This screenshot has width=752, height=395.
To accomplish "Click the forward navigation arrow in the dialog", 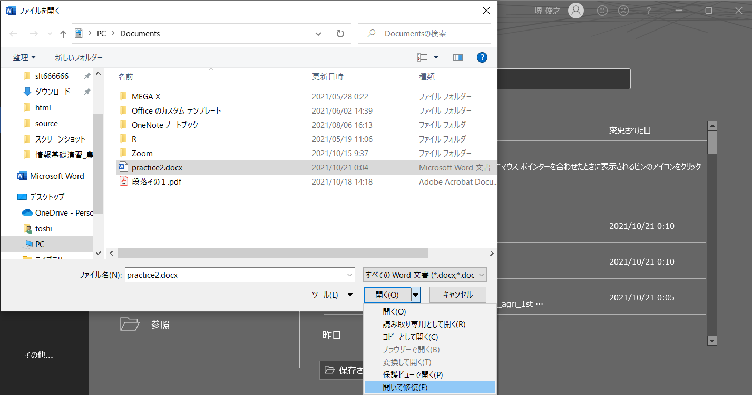I will [34, 34].
